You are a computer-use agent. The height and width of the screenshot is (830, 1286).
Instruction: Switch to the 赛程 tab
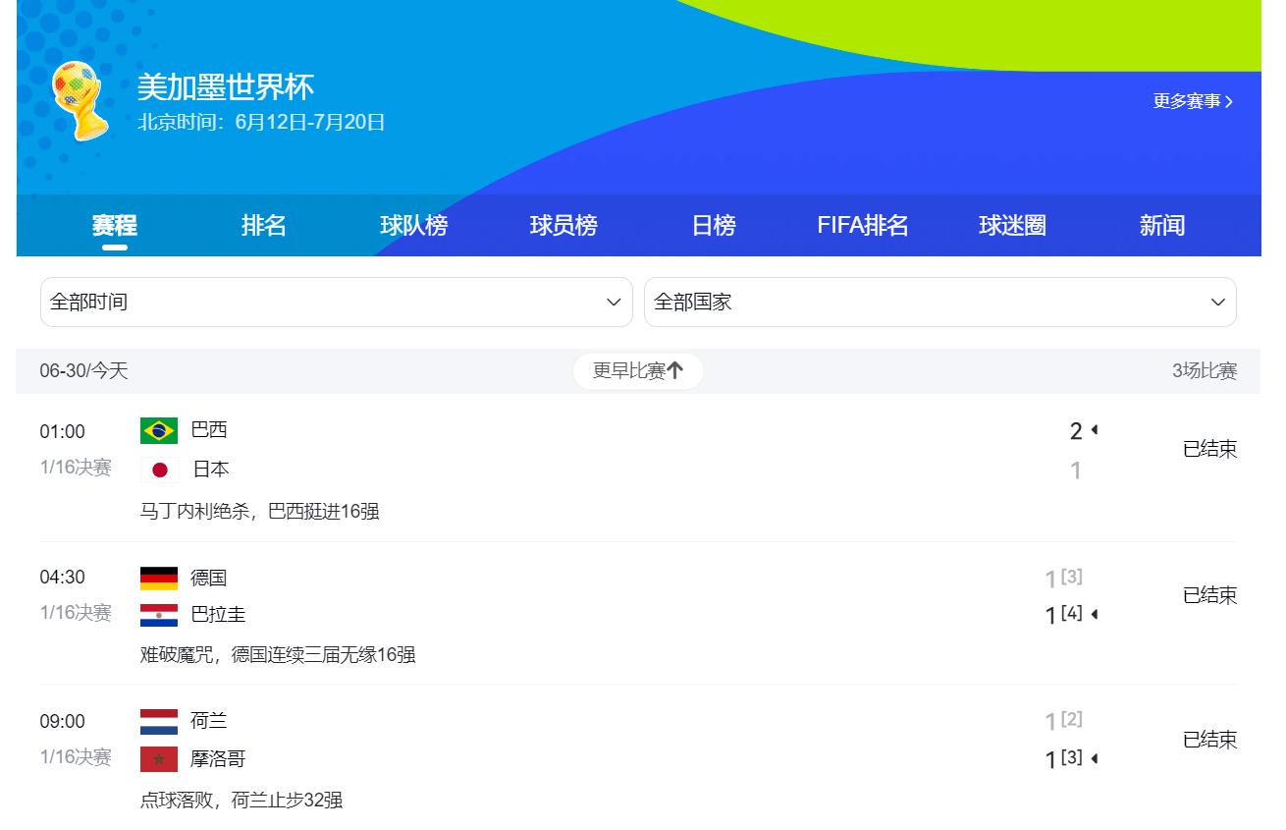(x=115, y=226)
